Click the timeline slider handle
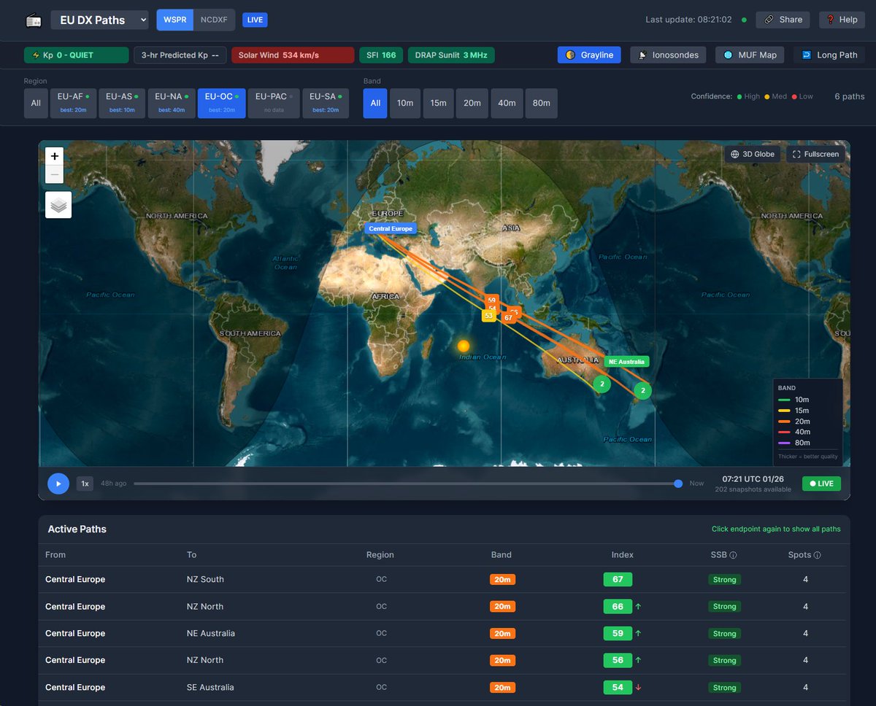 click(x=678, y=484)
